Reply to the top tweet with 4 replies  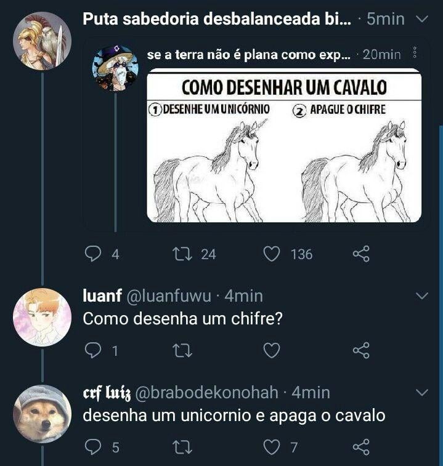92,254
